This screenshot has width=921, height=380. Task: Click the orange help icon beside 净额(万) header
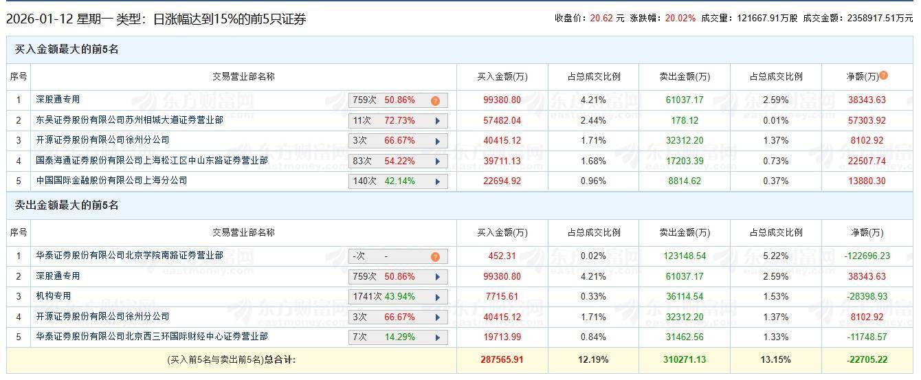(x=884, y=76)
